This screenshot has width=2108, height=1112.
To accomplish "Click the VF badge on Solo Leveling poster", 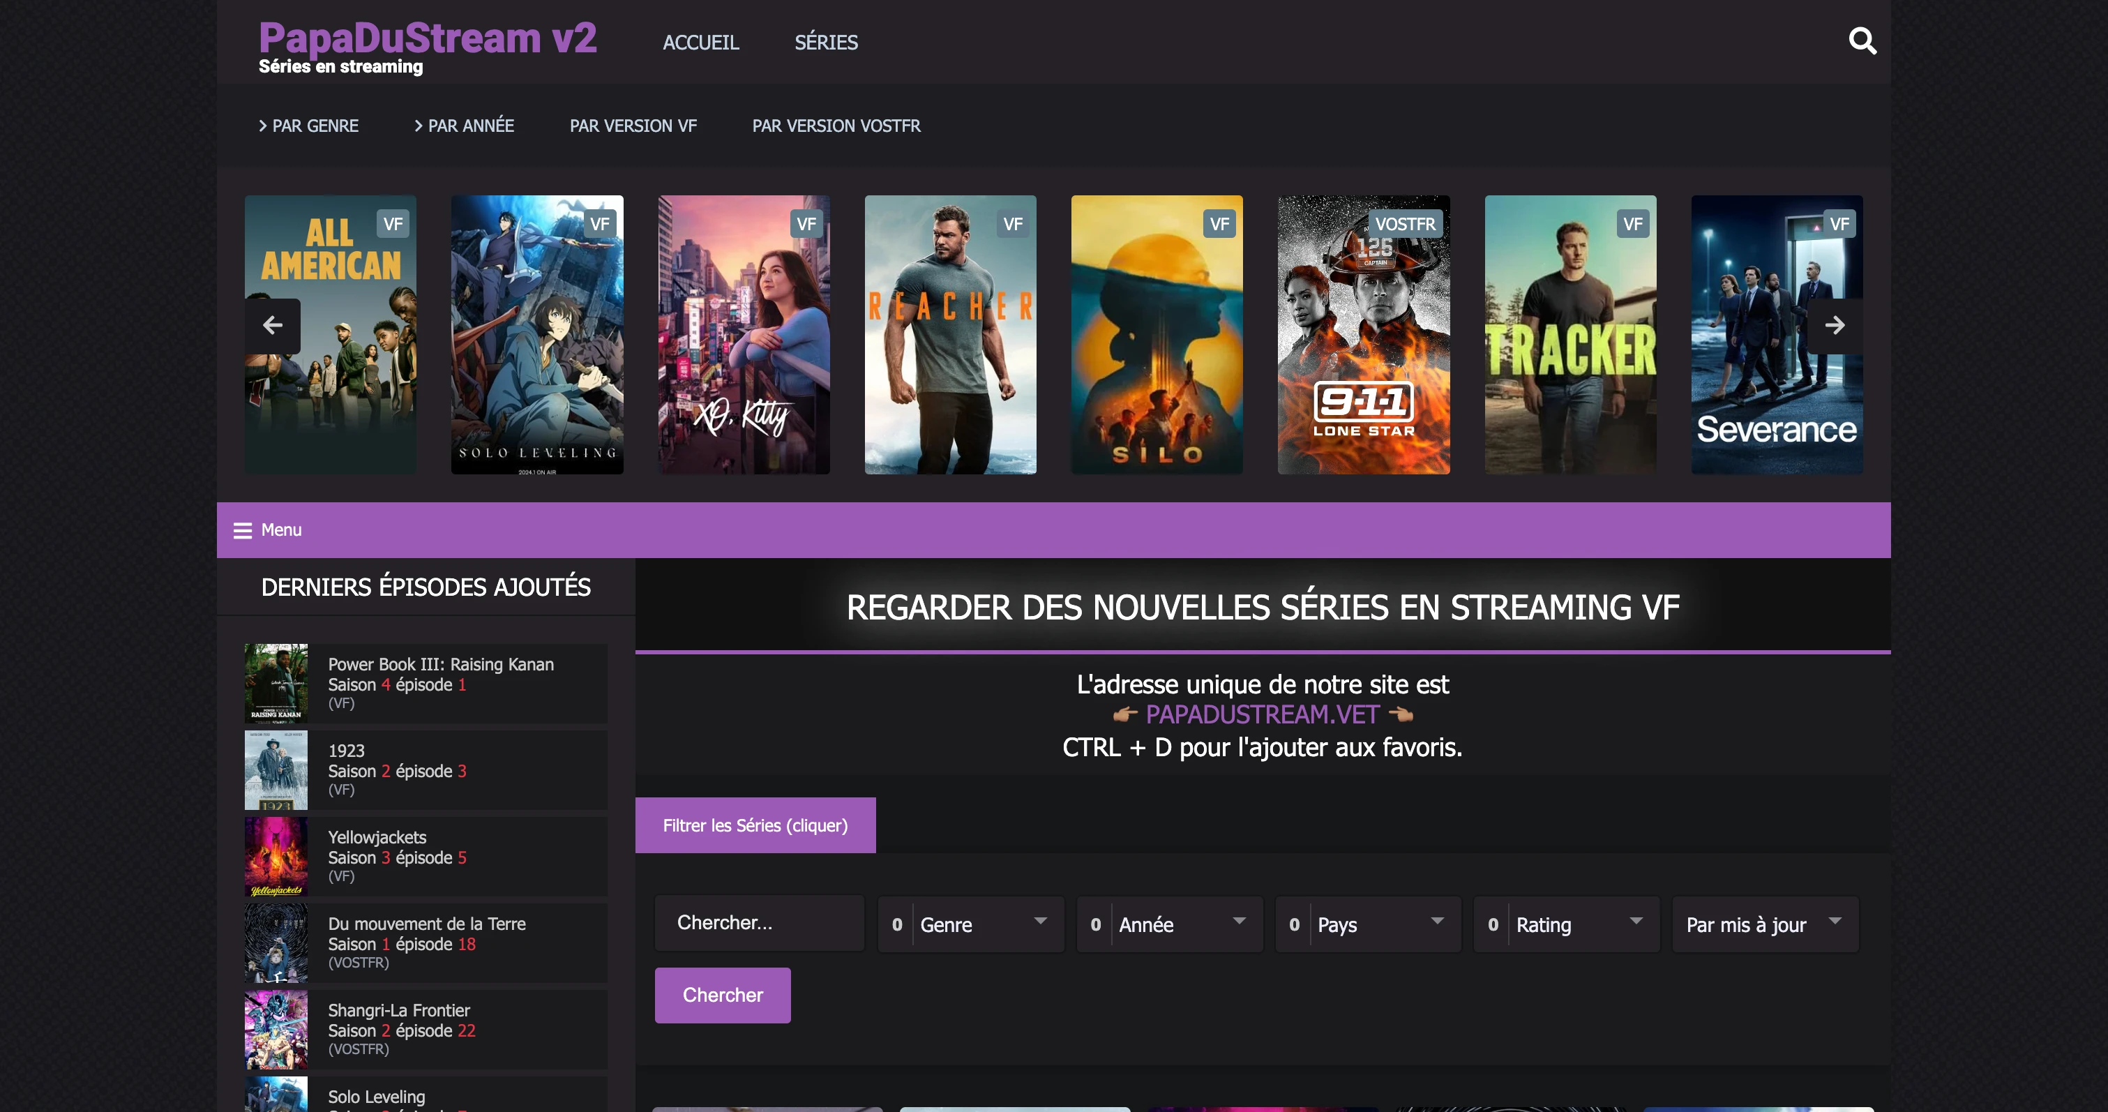I will (x=599, y=224).
